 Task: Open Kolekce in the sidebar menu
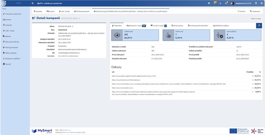tap(7, 19)
